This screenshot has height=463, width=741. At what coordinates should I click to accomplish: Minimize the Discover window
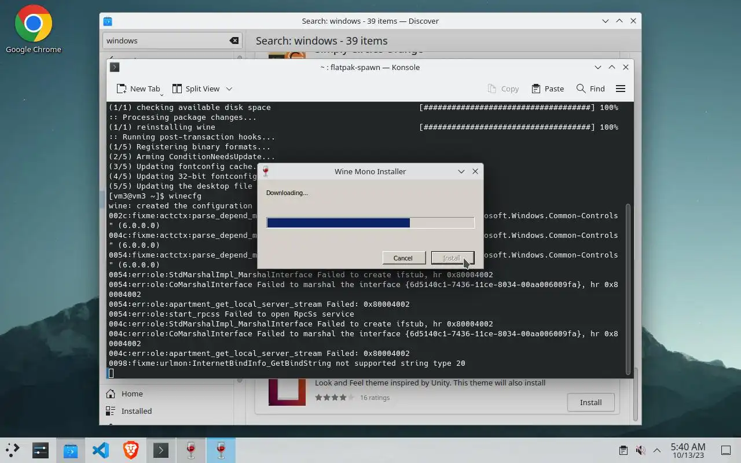point(606,21)
